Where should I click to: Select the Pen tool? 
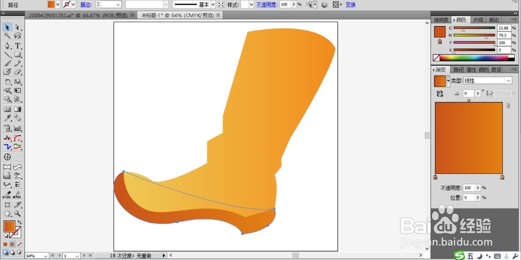(x=7, y=46)
